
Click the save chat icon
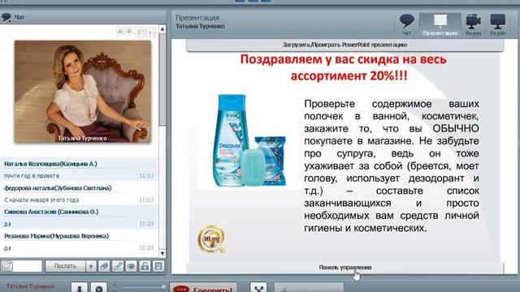pos(158,266)
